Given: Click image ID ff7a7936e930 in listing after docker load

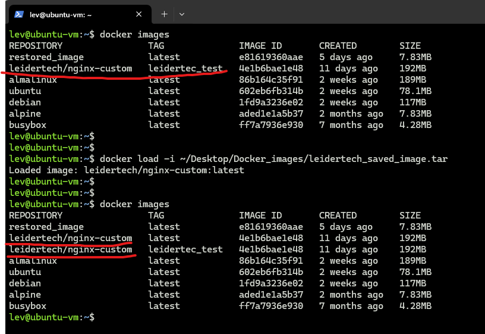Looking at the screenshot, I should tap(271, 306).
